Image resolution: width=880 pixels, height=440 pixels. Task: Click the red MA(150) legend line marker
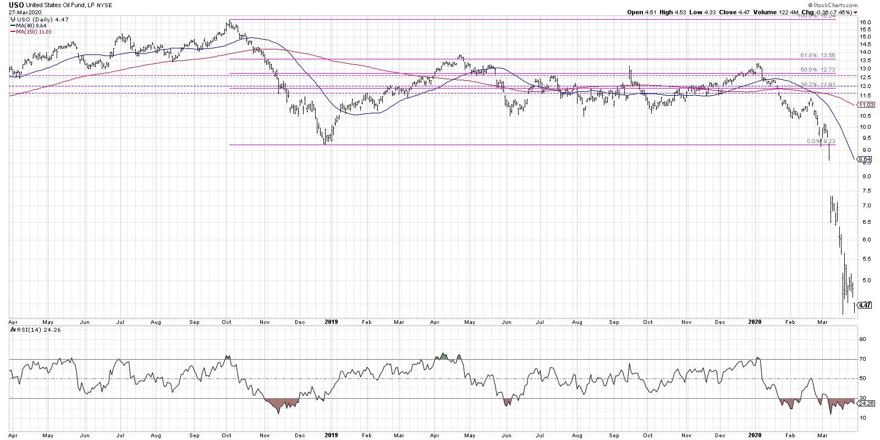[x=13, y=30]
